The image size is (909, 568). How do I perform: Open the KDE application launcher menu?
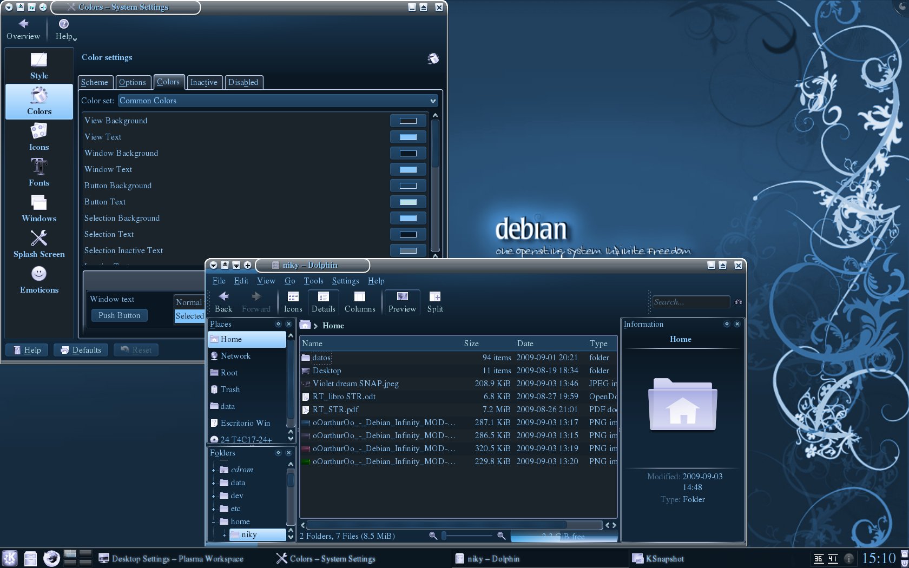[10, 558]
